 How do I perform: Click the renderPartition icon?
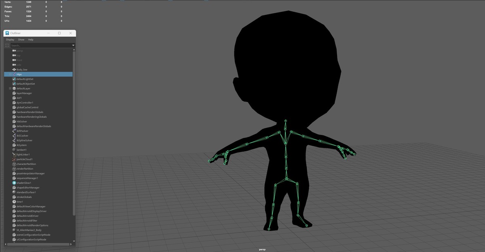pyautogui.click(x=14, y=169)
